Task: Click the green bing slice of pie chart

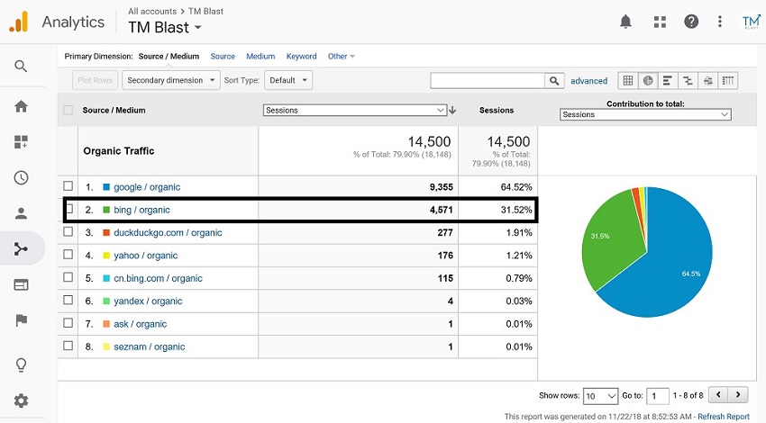Action: pyautogui.click(x=611, y=239)
